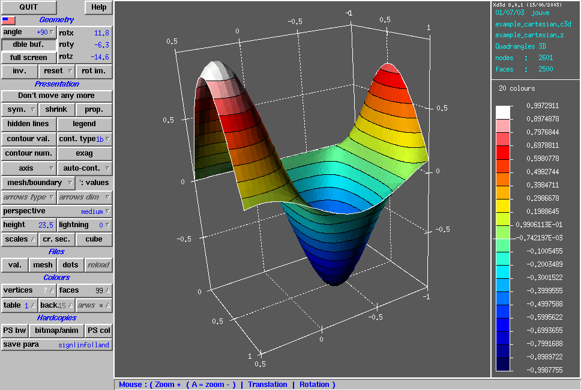Image resolution: width=581 pixels, height=390 pixels.
Task: Select Translation in the mouse mode bar
Action: (x=267, y=385)
